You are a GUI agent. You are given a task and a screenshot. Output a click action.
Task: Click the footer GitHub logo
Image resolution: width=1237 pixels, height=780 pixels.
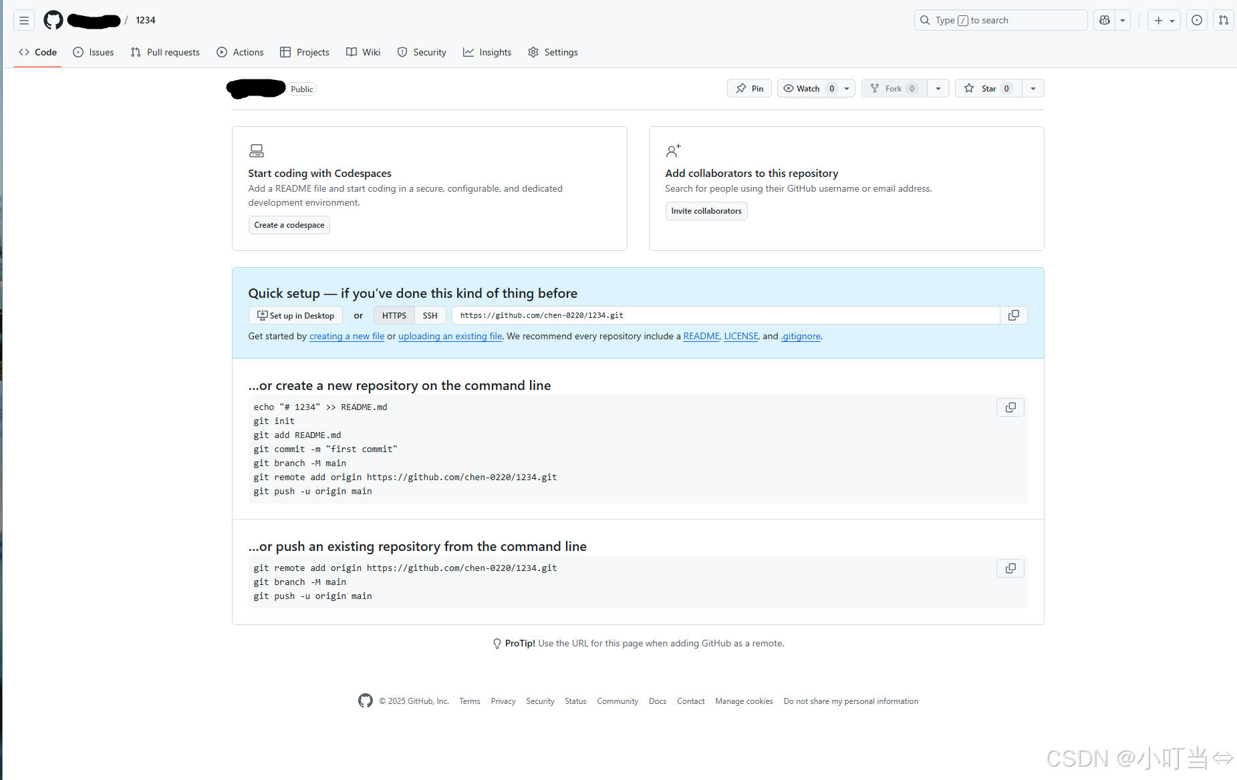pos(366,701)
